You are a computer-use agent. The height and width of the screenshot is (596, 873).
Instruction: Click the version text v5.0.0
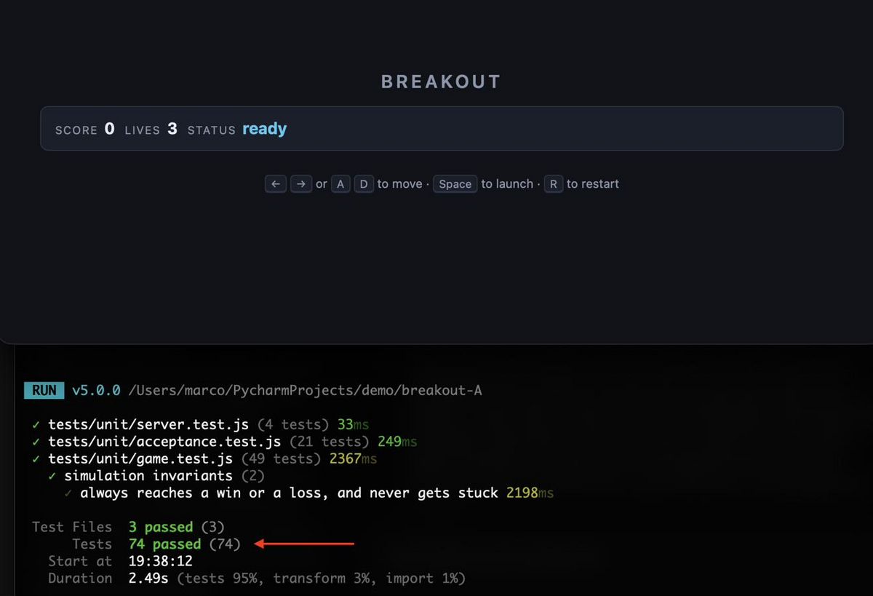point(96,390)
